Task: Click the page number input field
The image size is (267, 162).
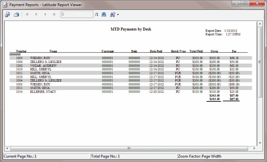Action: coord(77,14)
